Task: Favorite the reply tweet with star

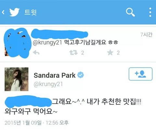Action: point(110,53)
